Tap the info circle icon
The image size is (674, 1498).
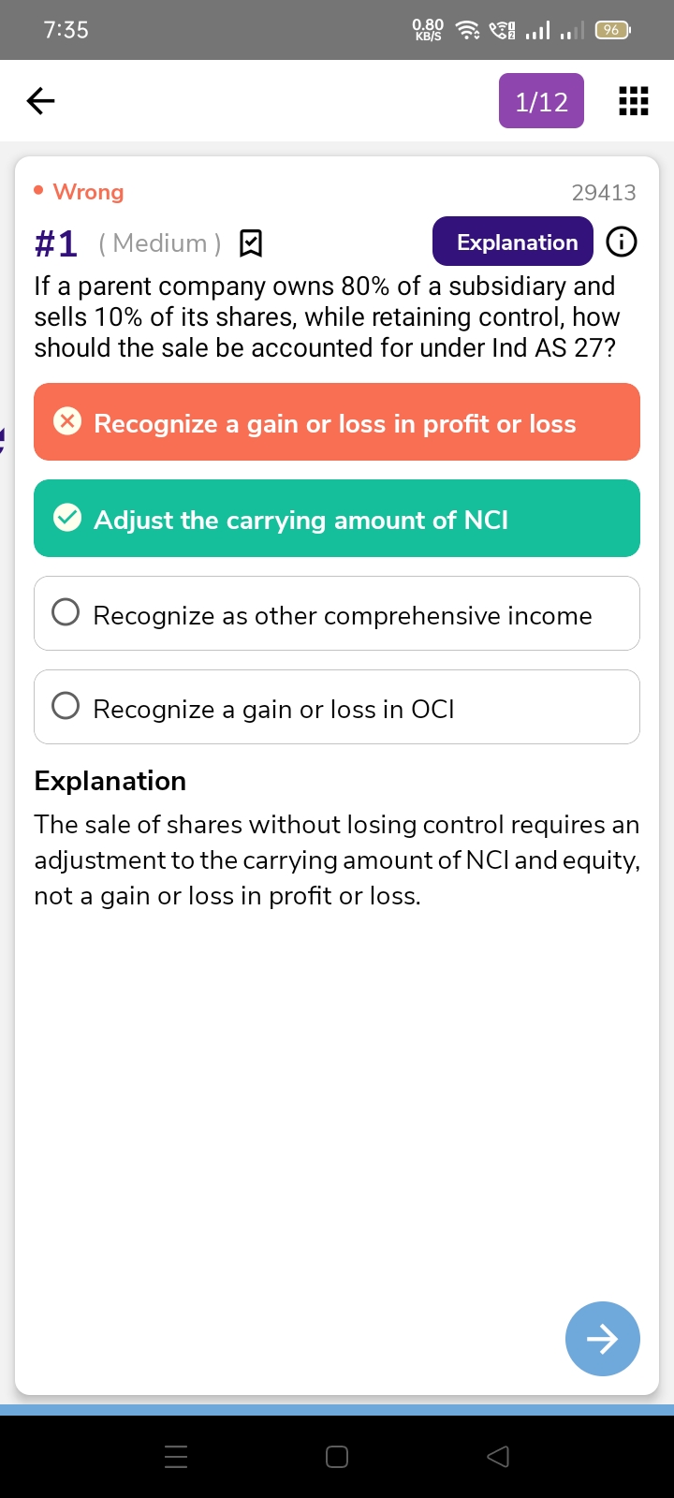point(622,242)
